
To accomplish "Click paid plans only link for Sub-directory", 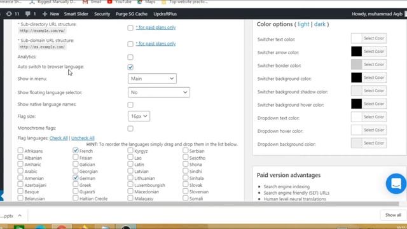I will (156, 27).
